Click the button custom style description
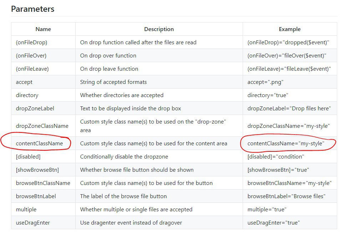Image resolution: width=344 pixels, height=236 pixels. click(146, 183)
